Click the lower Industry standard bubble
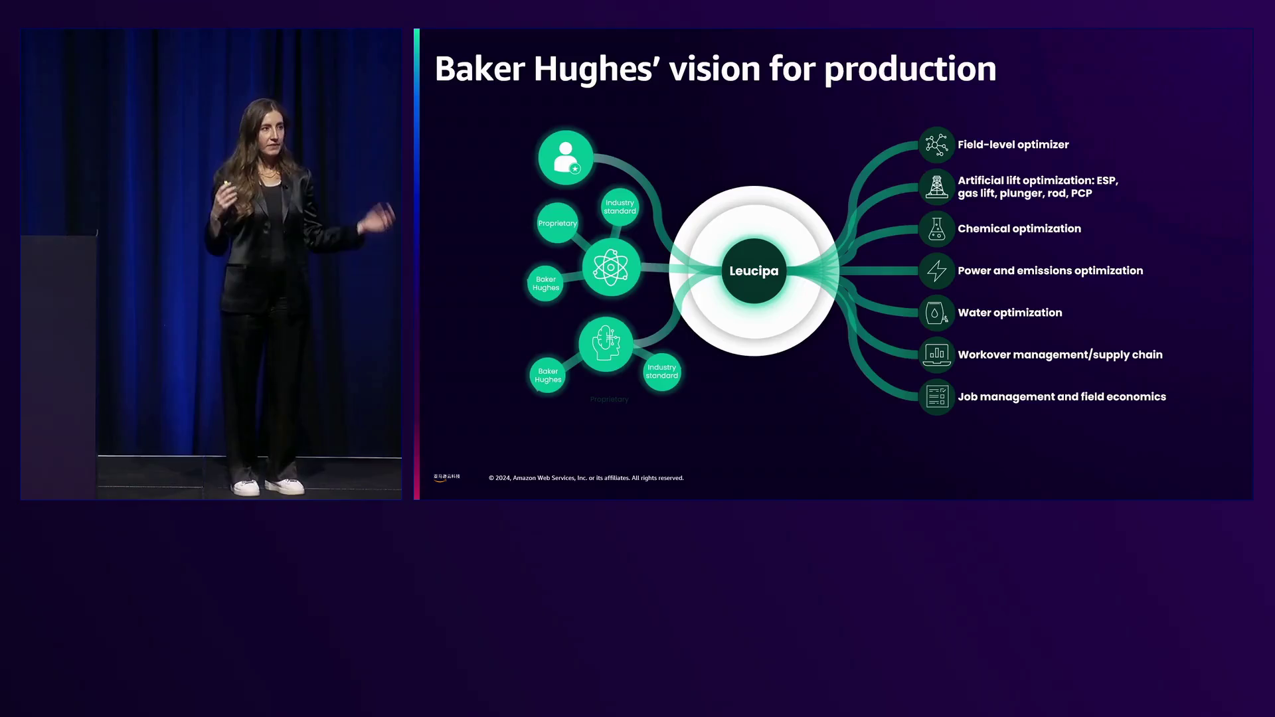The height and width of the screenshot is (717, 1275). [x=661, y=372]
